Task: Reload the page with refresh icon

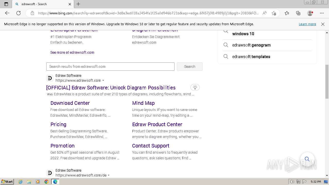Action: pyautogui.click(x=19, y=13)
